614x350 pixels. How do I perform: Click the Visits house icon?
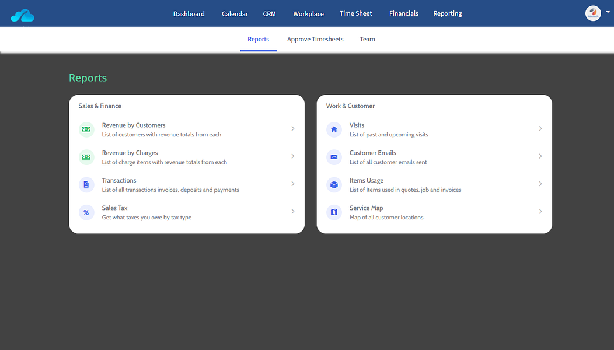tap(334, 129)
